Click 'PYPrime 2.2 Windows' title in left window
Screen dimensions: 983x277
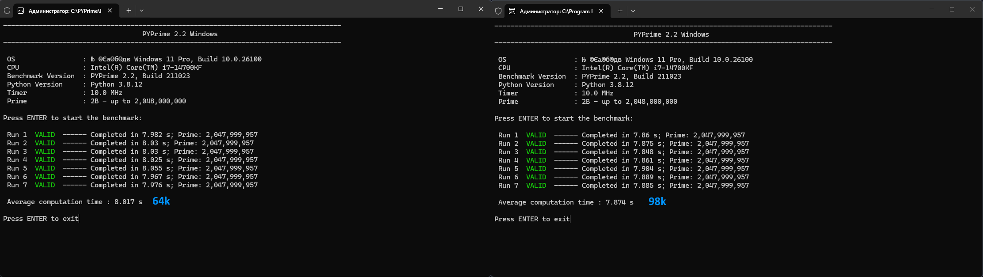tap(180, 34)
